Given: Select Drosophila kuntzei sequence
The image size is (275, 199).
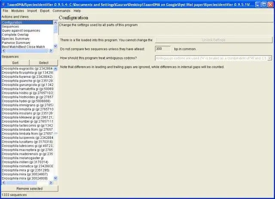Looking at the screenshot, I should pos(27,121).
